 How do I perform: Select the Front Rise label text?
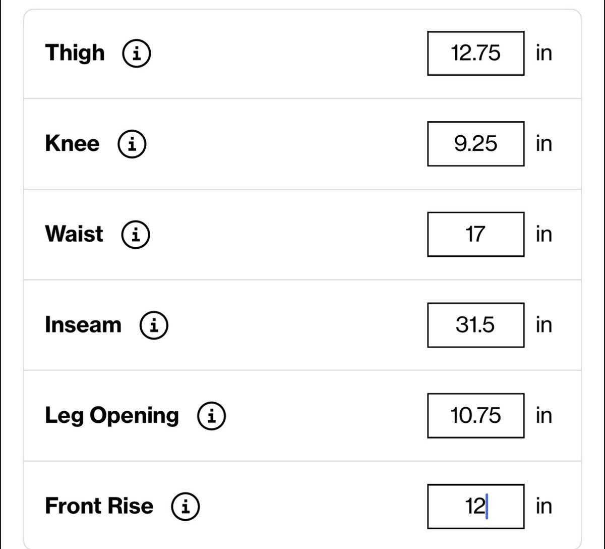[x=99, y=506]
